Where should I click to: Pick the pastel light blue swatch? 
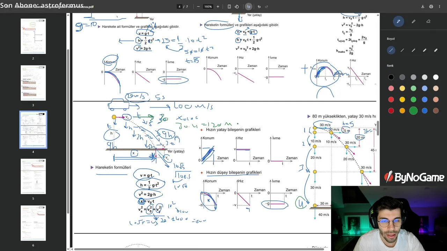tap(425, 89)
